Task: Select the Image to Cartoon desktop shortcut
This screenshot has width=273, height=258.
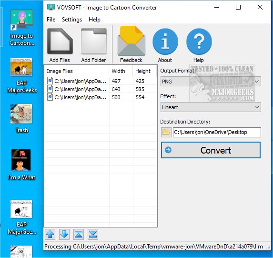Action: coord(22,28)
